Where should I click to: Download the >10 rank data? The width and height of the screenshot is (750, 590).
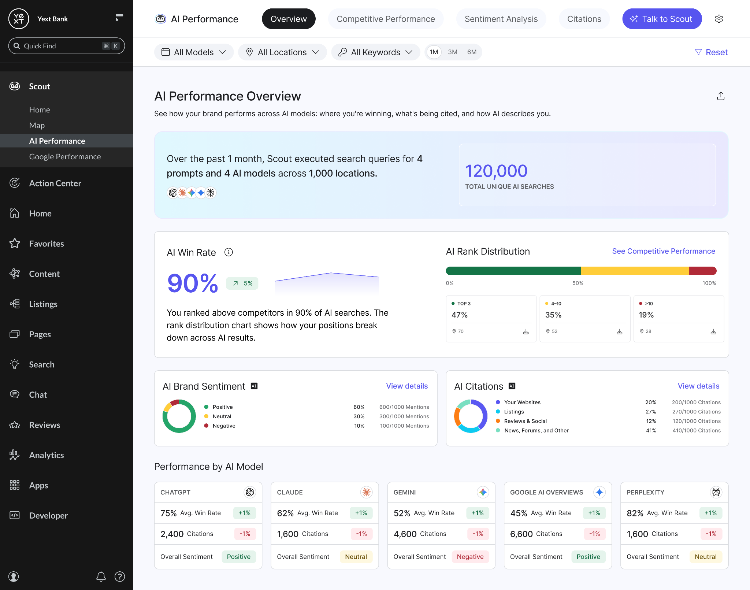point(713,331)
